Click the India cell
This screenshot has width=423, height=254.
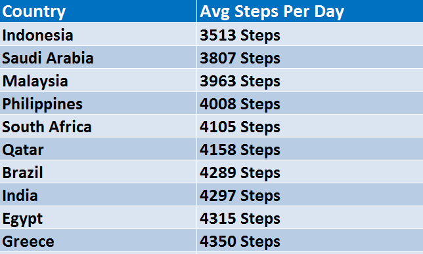(99, 194)
